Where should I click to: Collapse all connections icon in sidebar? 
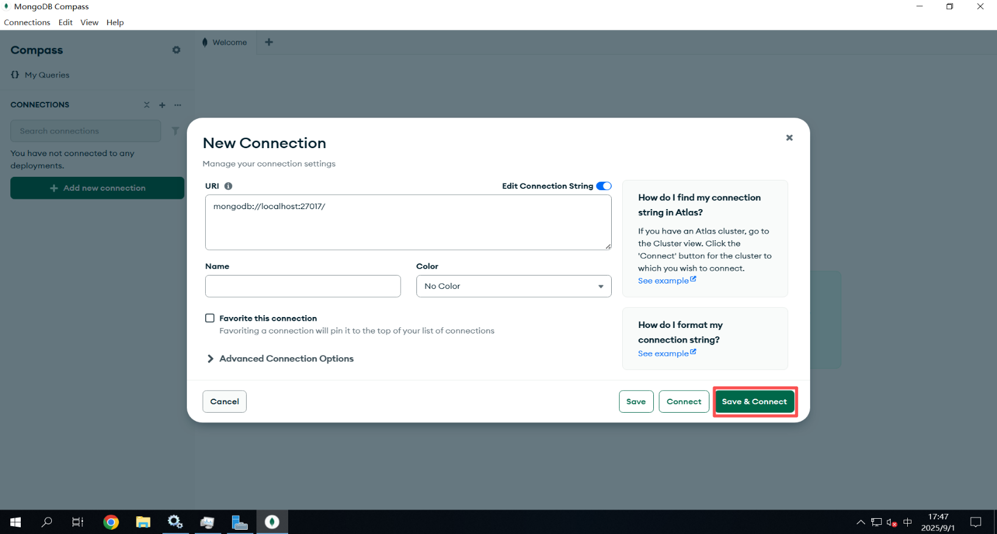click(147, 105)
